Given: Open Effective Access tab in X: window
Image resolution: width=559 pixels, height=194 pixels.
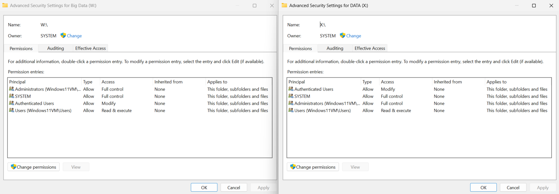Looking at the screenshot, I should point(370,48).
